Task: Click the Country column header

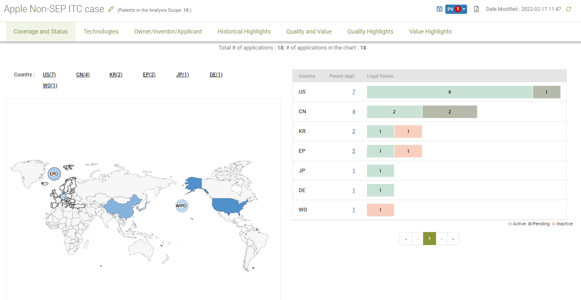Action: point(307,76)
